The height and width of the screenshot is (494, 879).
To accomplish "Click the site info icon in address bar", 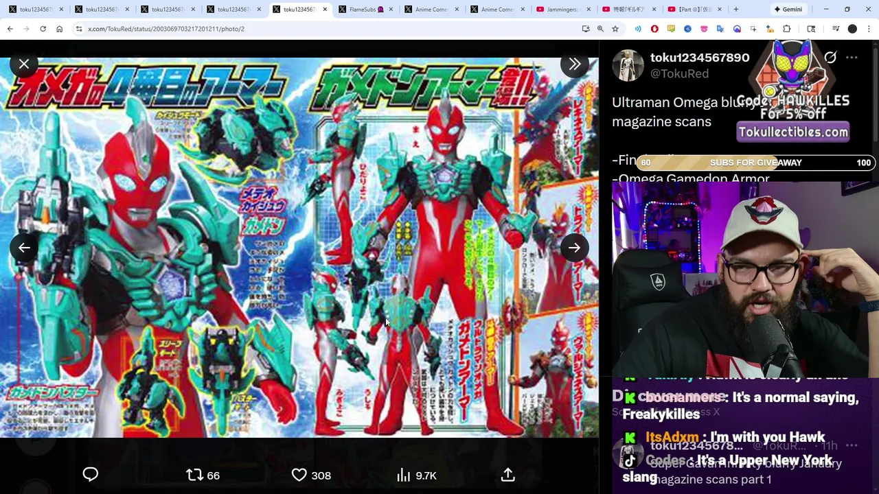I will 79,29.
